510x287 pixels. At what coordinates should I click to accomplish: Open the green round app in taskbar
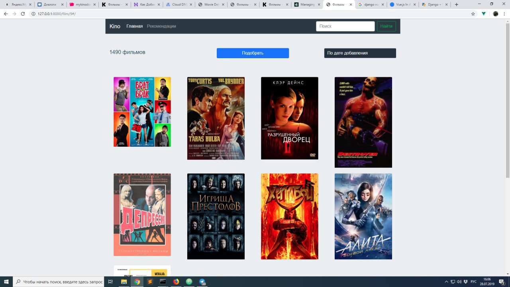coord(189,281)
